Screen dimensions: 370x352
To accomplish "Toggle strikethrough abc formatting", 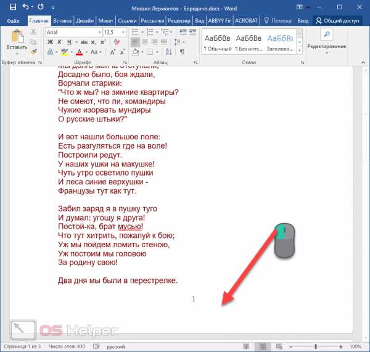I will click(x=84, y=42).
